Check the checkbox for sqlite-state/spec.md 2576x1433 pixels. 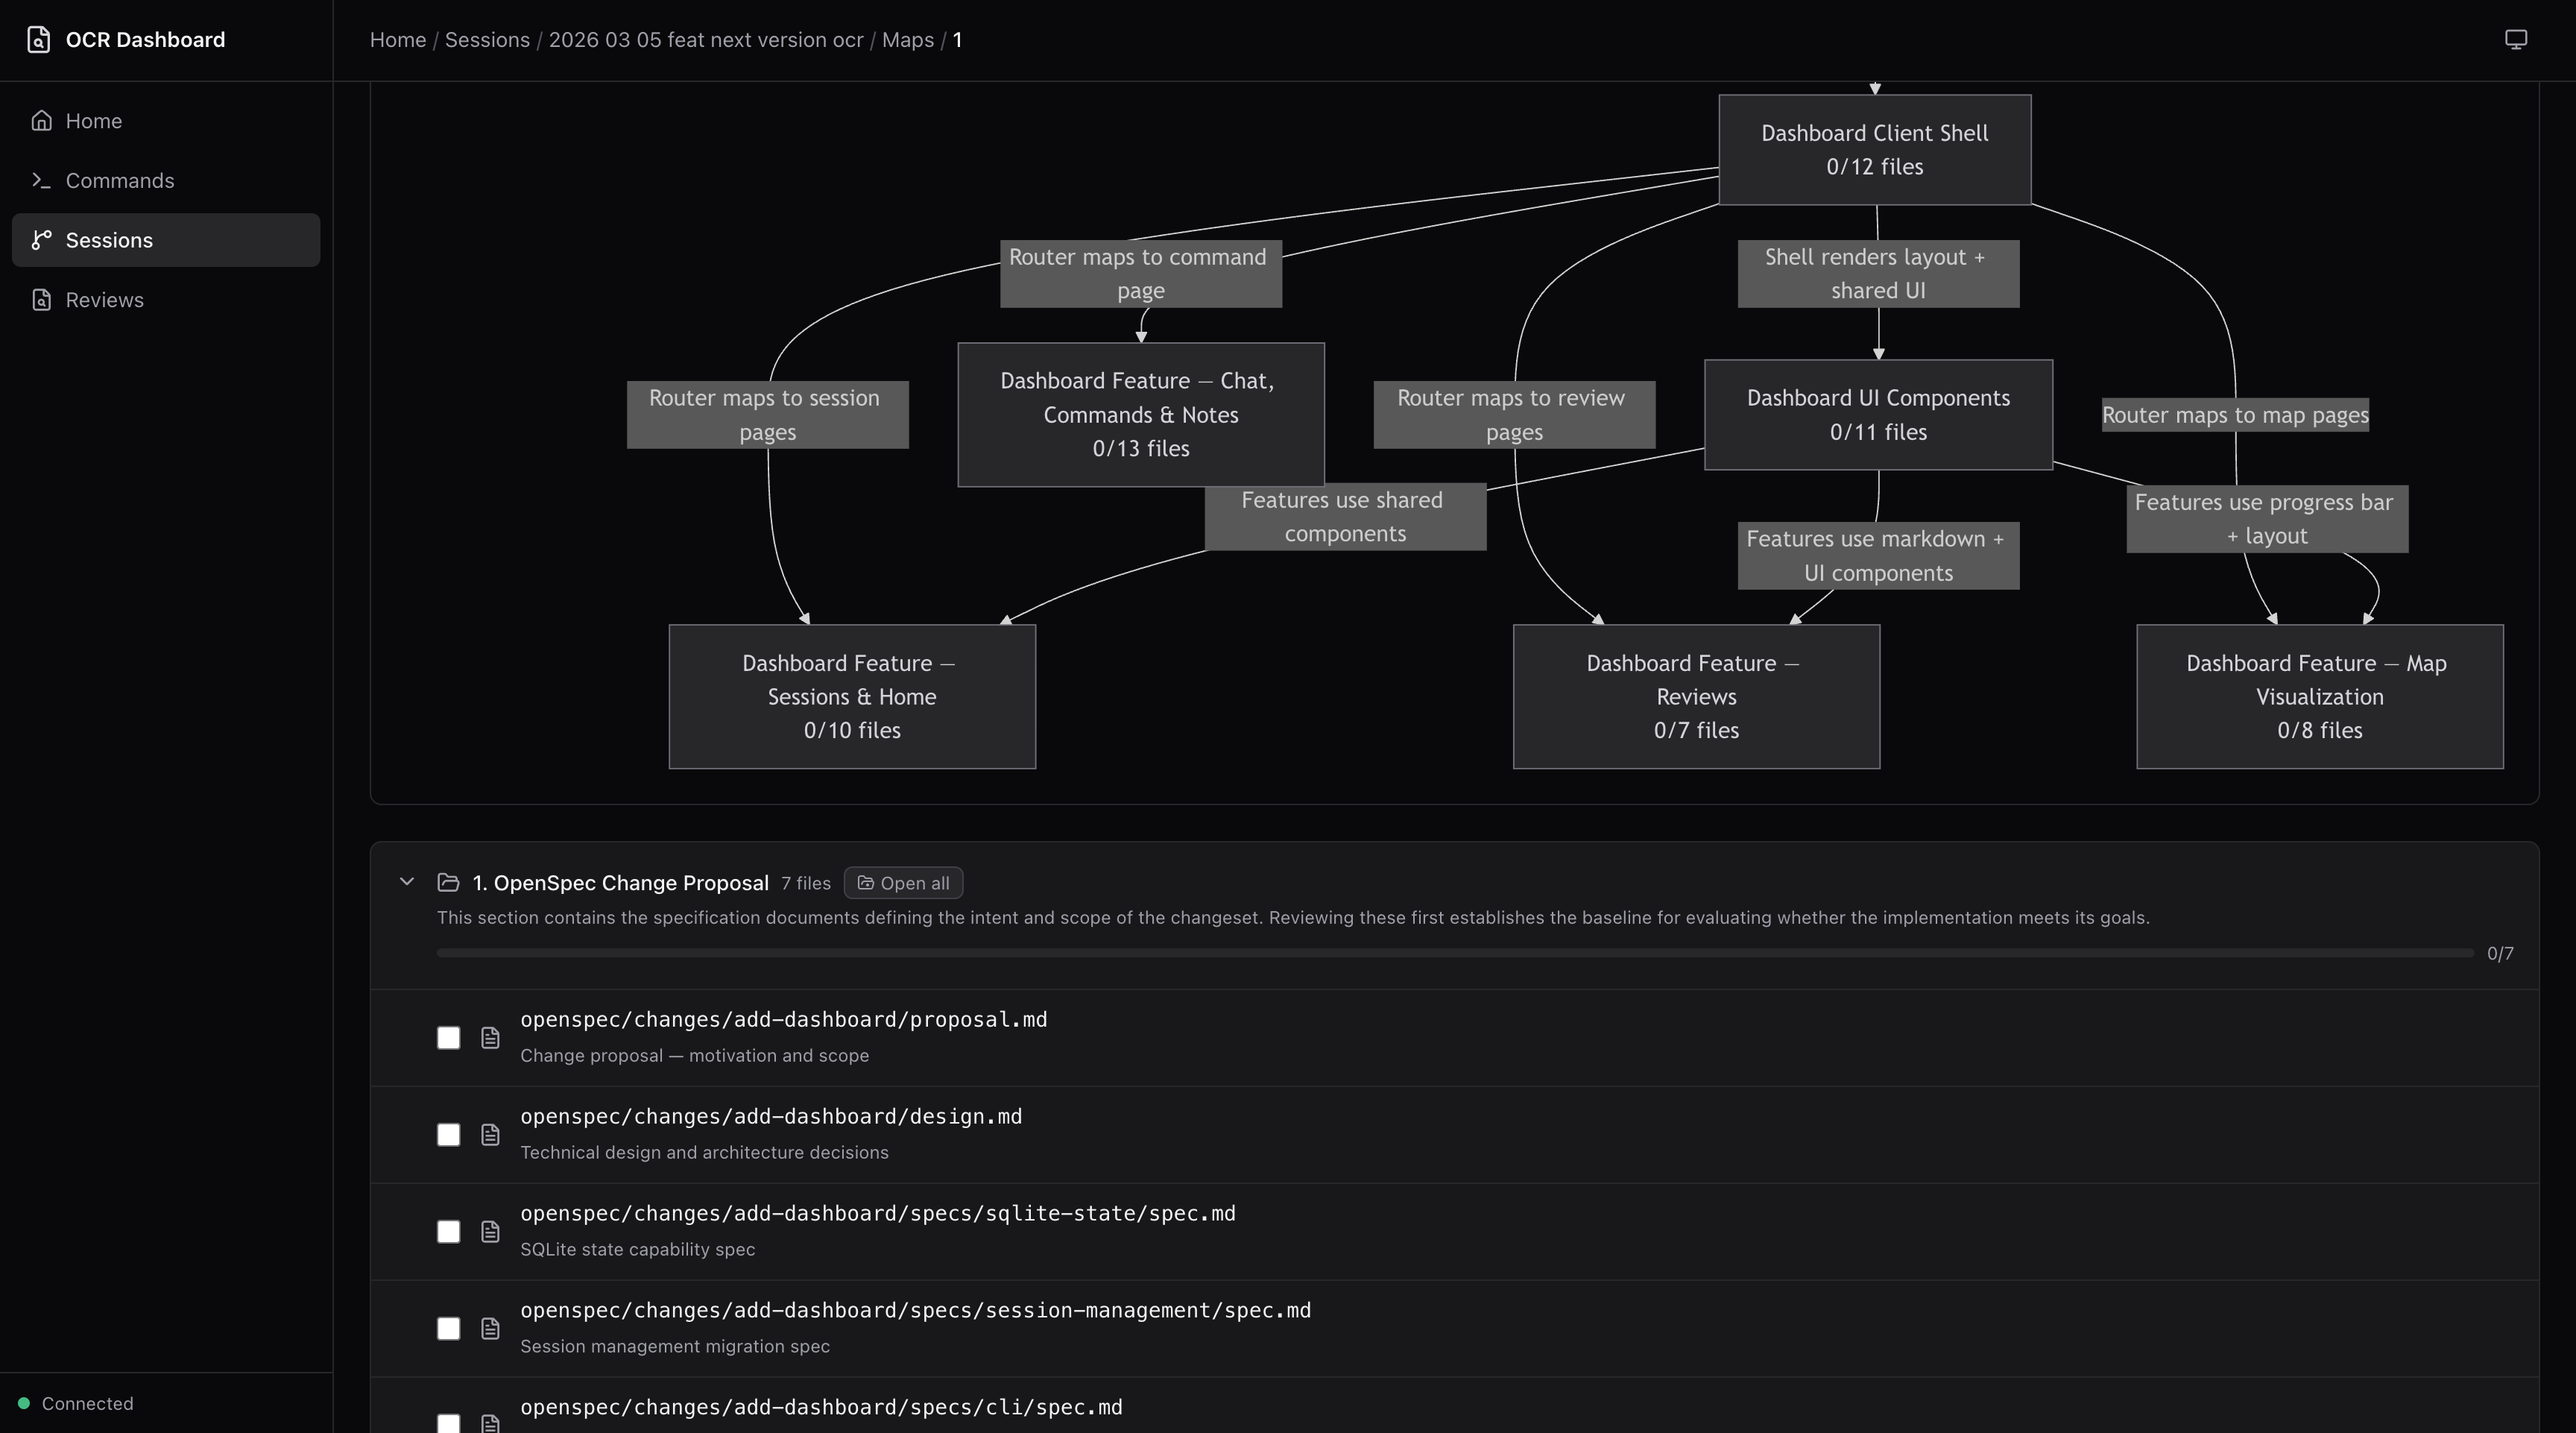pos(449,1232)
